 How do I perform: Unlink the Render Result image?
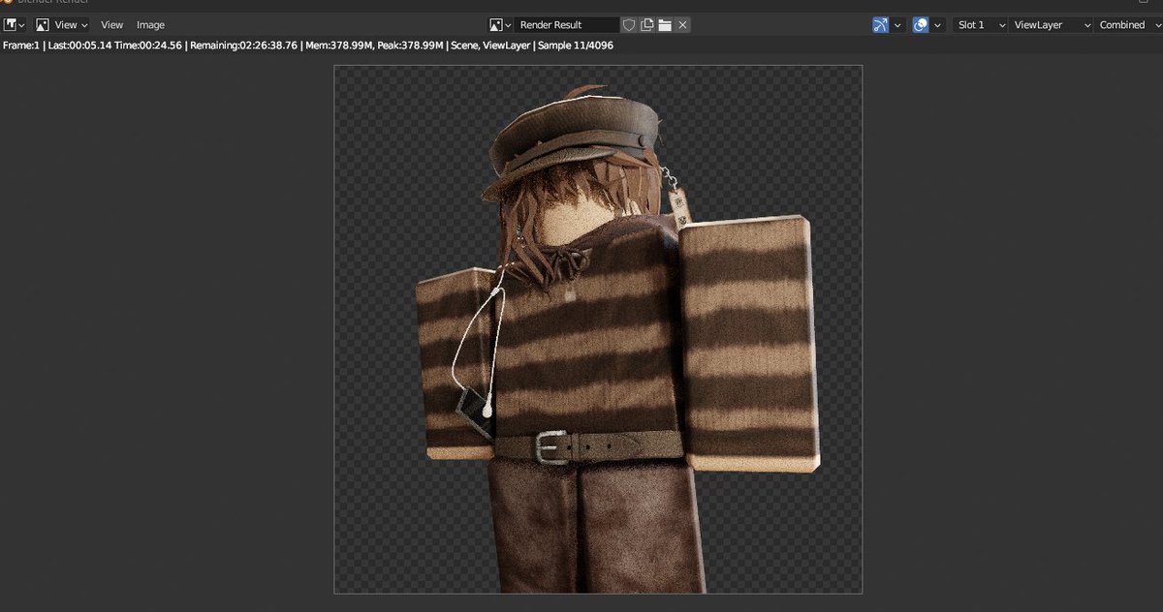(683, 25)
